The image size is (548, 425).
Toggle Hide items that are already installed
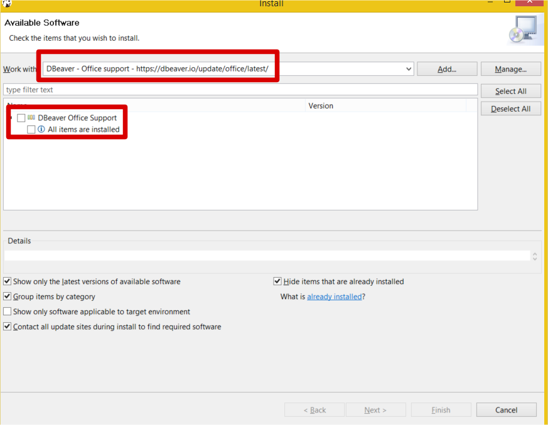point(277,281)
